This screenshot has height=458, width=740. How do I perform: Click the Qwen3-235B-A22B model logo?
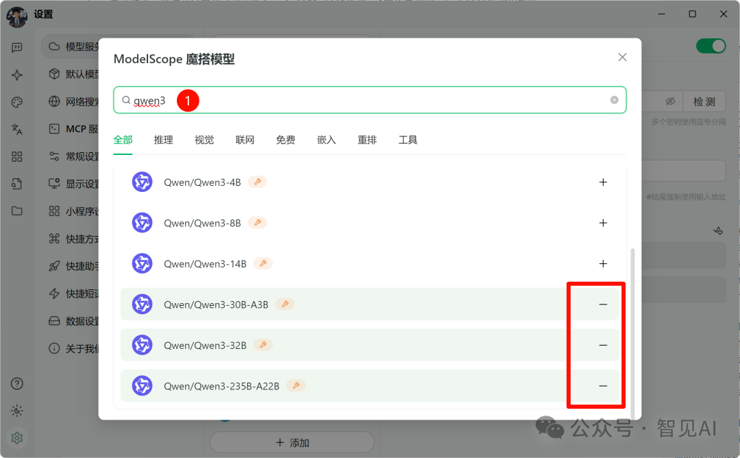142,386
